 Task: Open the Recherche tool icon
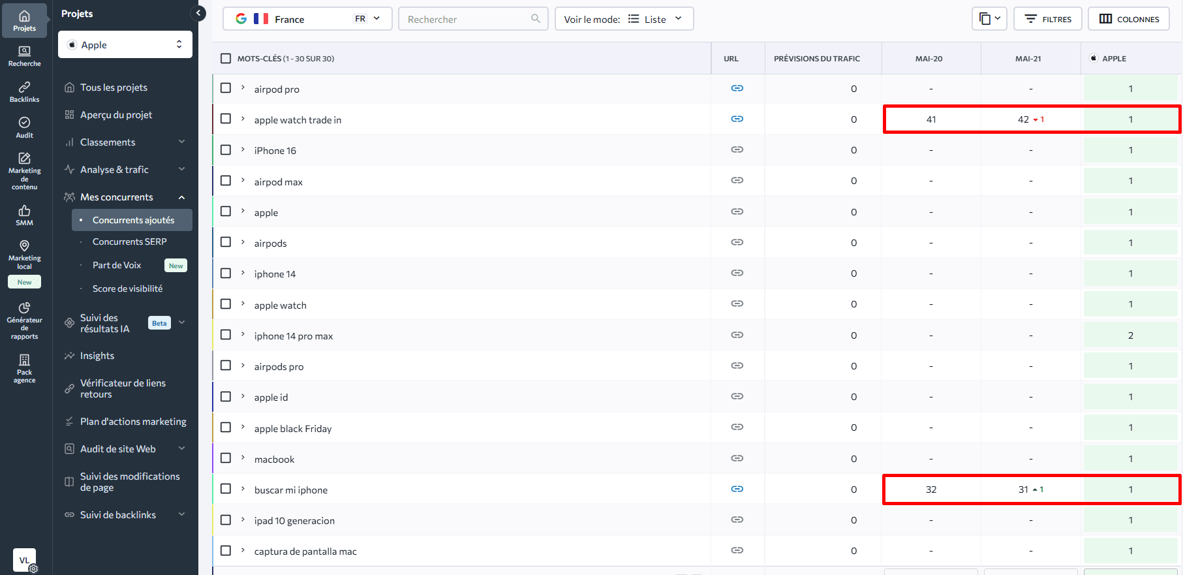click(24, 56)
